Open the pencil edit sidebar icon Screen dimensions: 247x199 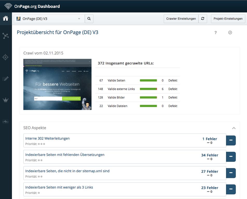pos(5,78)
